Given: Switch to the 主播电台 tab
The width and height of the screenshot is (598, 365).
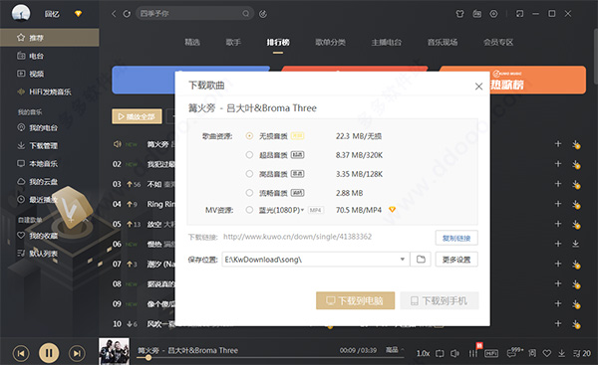Looking at the screenshot, I should coord(387,42).
